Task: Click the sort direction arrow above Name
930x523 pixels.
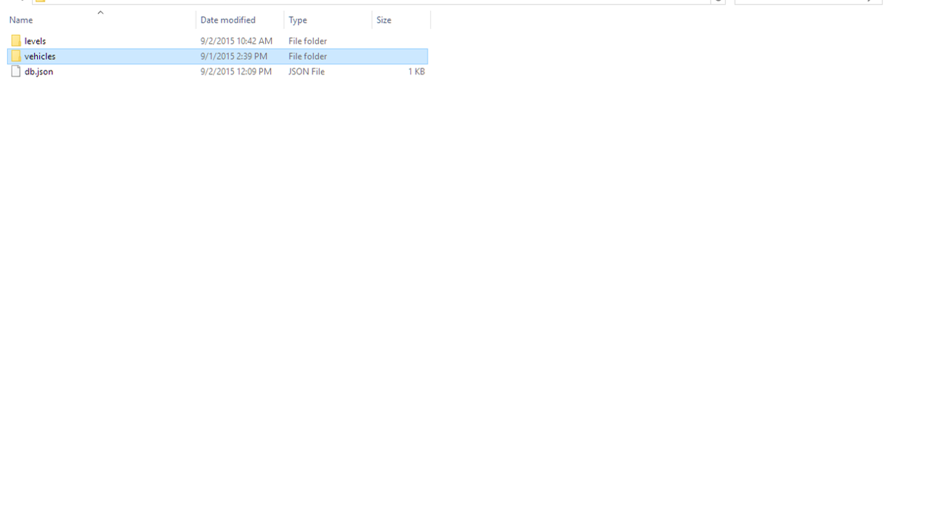Action: (x=100, y=12)
